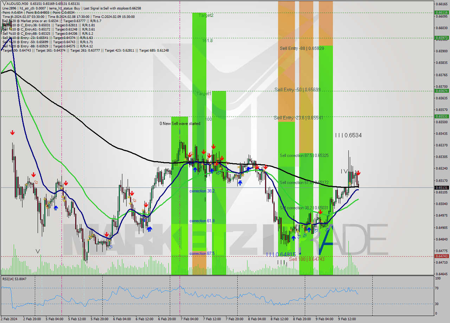Click the red sell arrow above the latest candle
Image resolution: width=450 pixels, height=323 pixels.
tap(358, 173)
